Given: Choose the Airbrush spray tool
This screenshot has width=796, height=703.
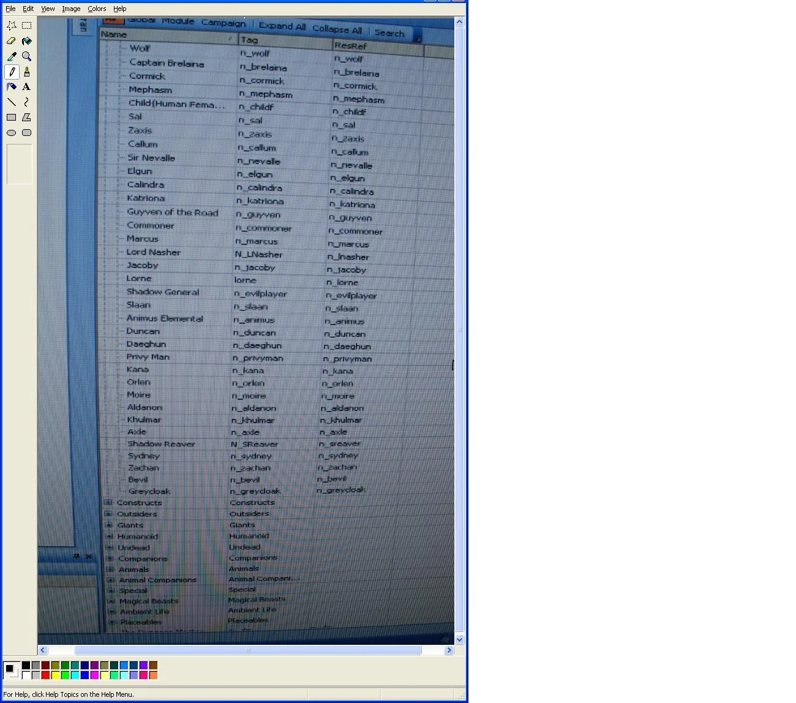Looking at the screenshot, I should pos(12,87).
